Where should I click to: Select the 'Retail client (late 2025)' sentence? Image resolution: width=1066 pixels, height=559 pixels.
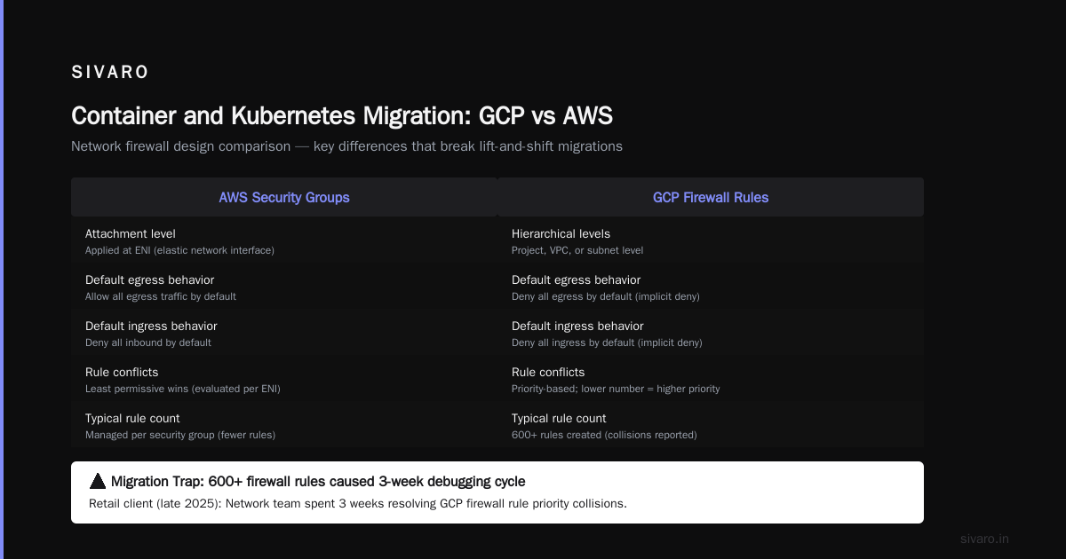coord(358,503)
